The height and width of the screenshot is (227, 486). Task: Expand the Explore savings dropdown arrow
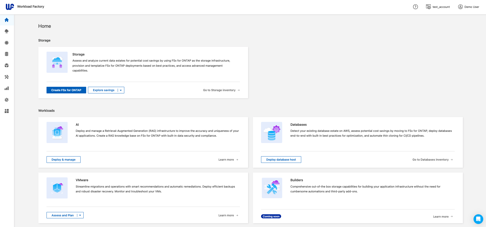coord(121,90)
